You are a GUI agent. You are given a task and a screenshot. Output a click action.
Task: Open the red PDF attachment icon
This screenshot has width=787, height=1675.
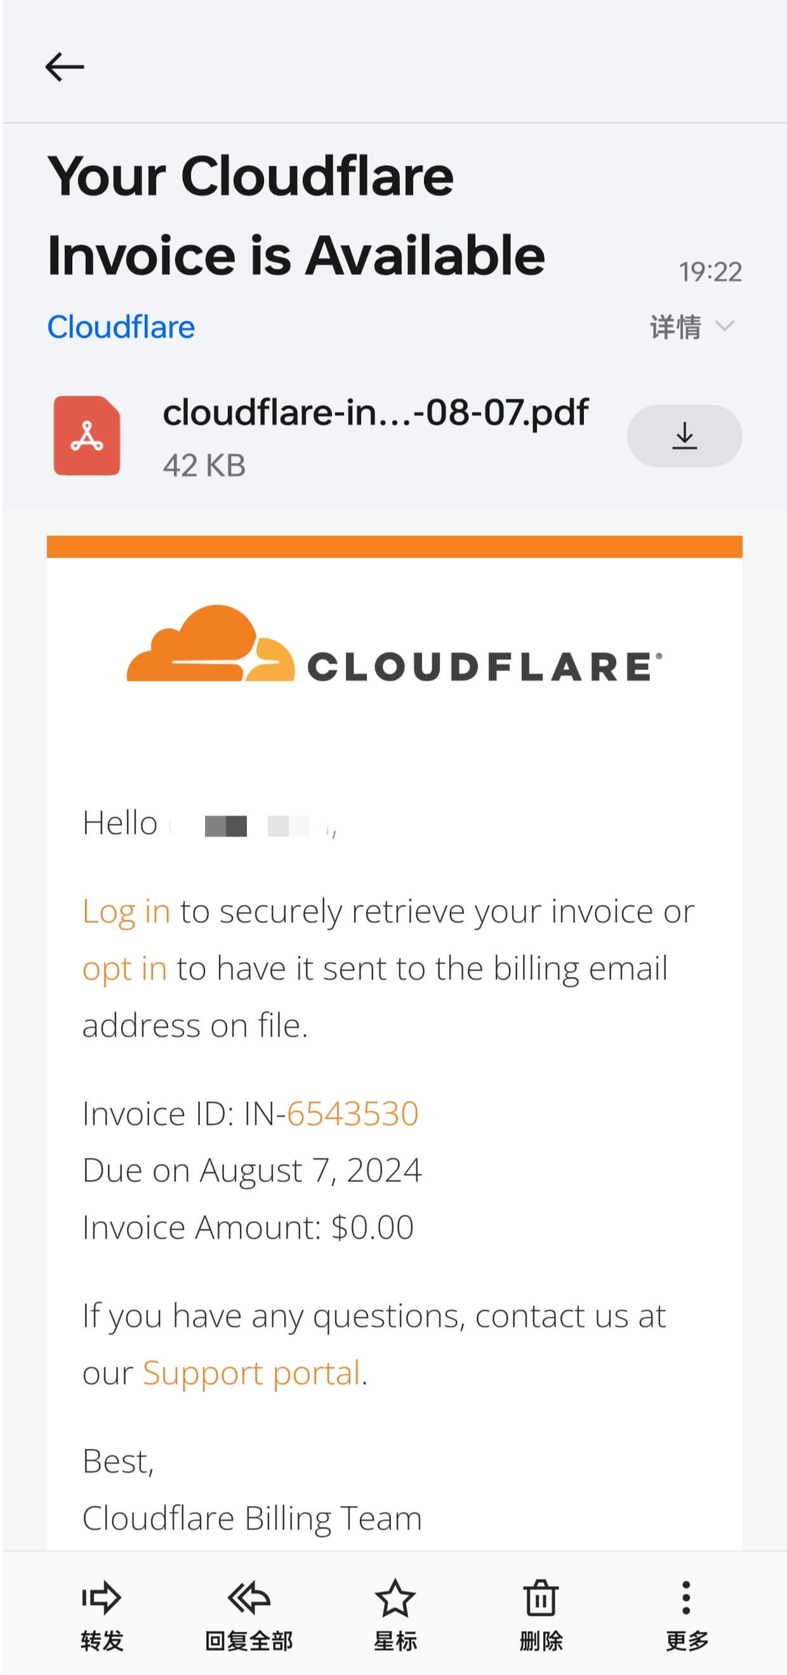coord(87,436)
